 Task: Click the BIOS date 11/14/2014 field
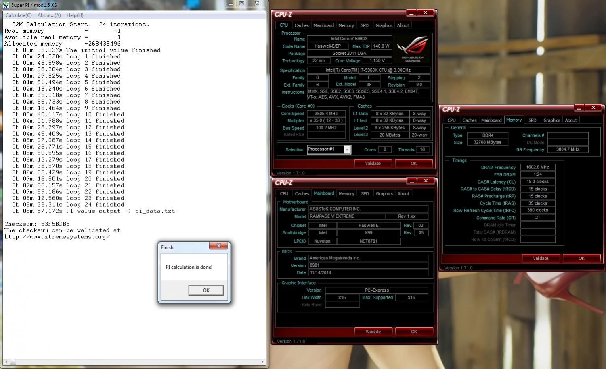(x=368, y=273)
